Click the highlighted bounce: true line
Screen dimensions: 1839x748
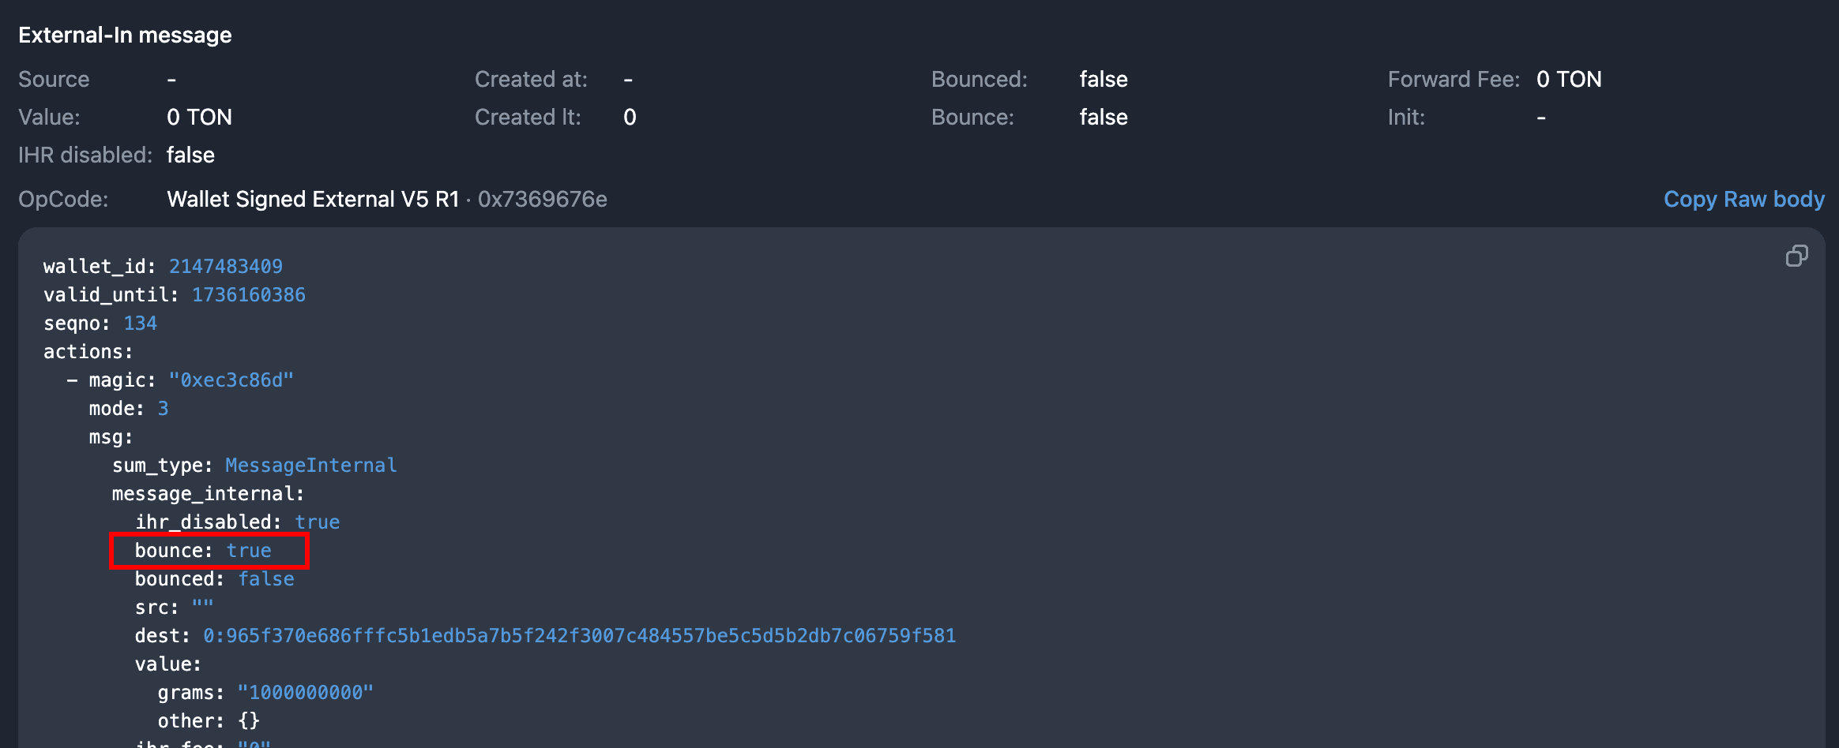click(209, 551)
